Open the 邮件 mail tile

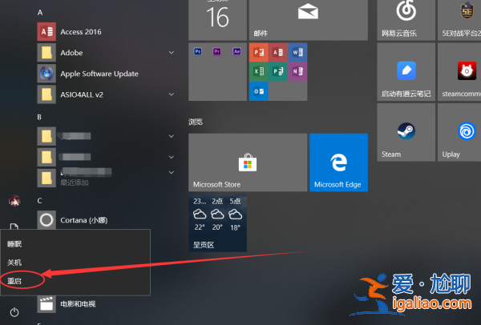309,20
